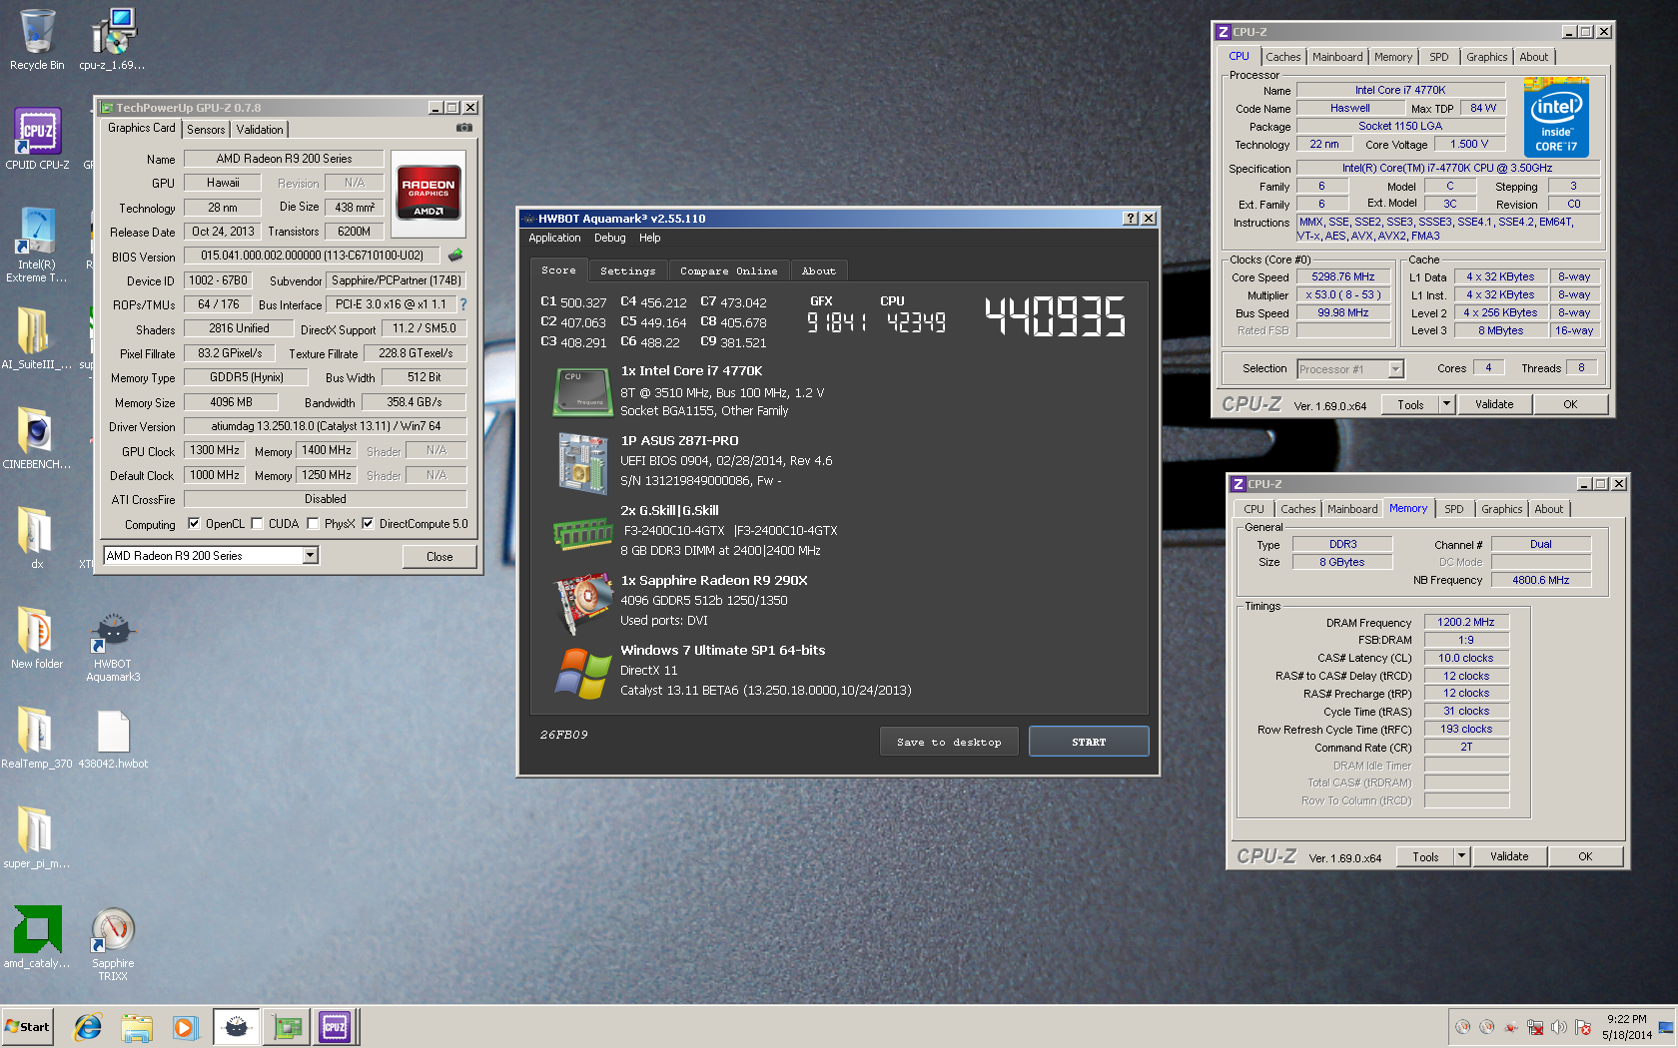Switch to About tab in Aquamark

tap(819, 270)
